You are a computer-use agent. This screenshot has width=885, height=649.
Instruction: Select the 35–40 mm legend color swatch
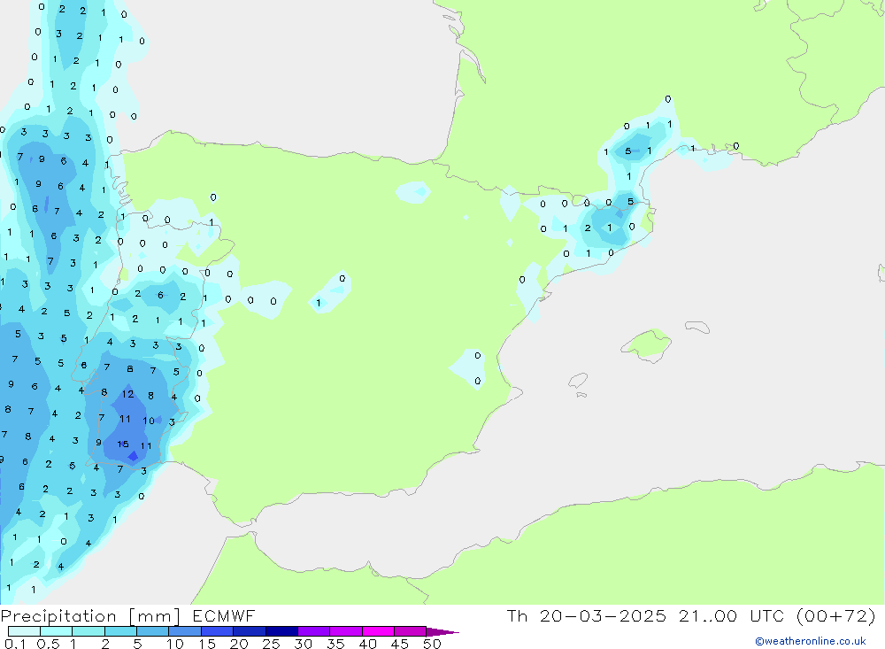click(346, 631)
